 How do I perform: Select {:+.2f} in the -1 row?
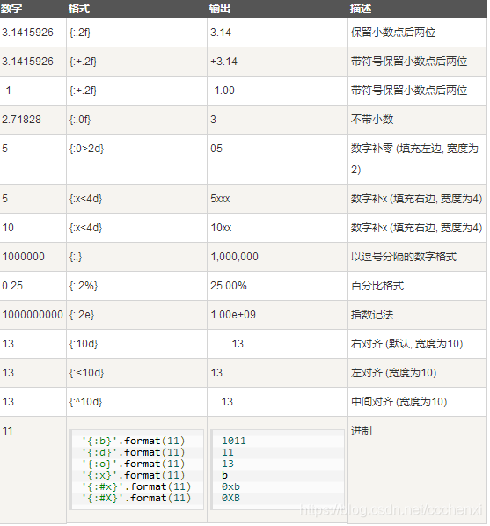83,91
